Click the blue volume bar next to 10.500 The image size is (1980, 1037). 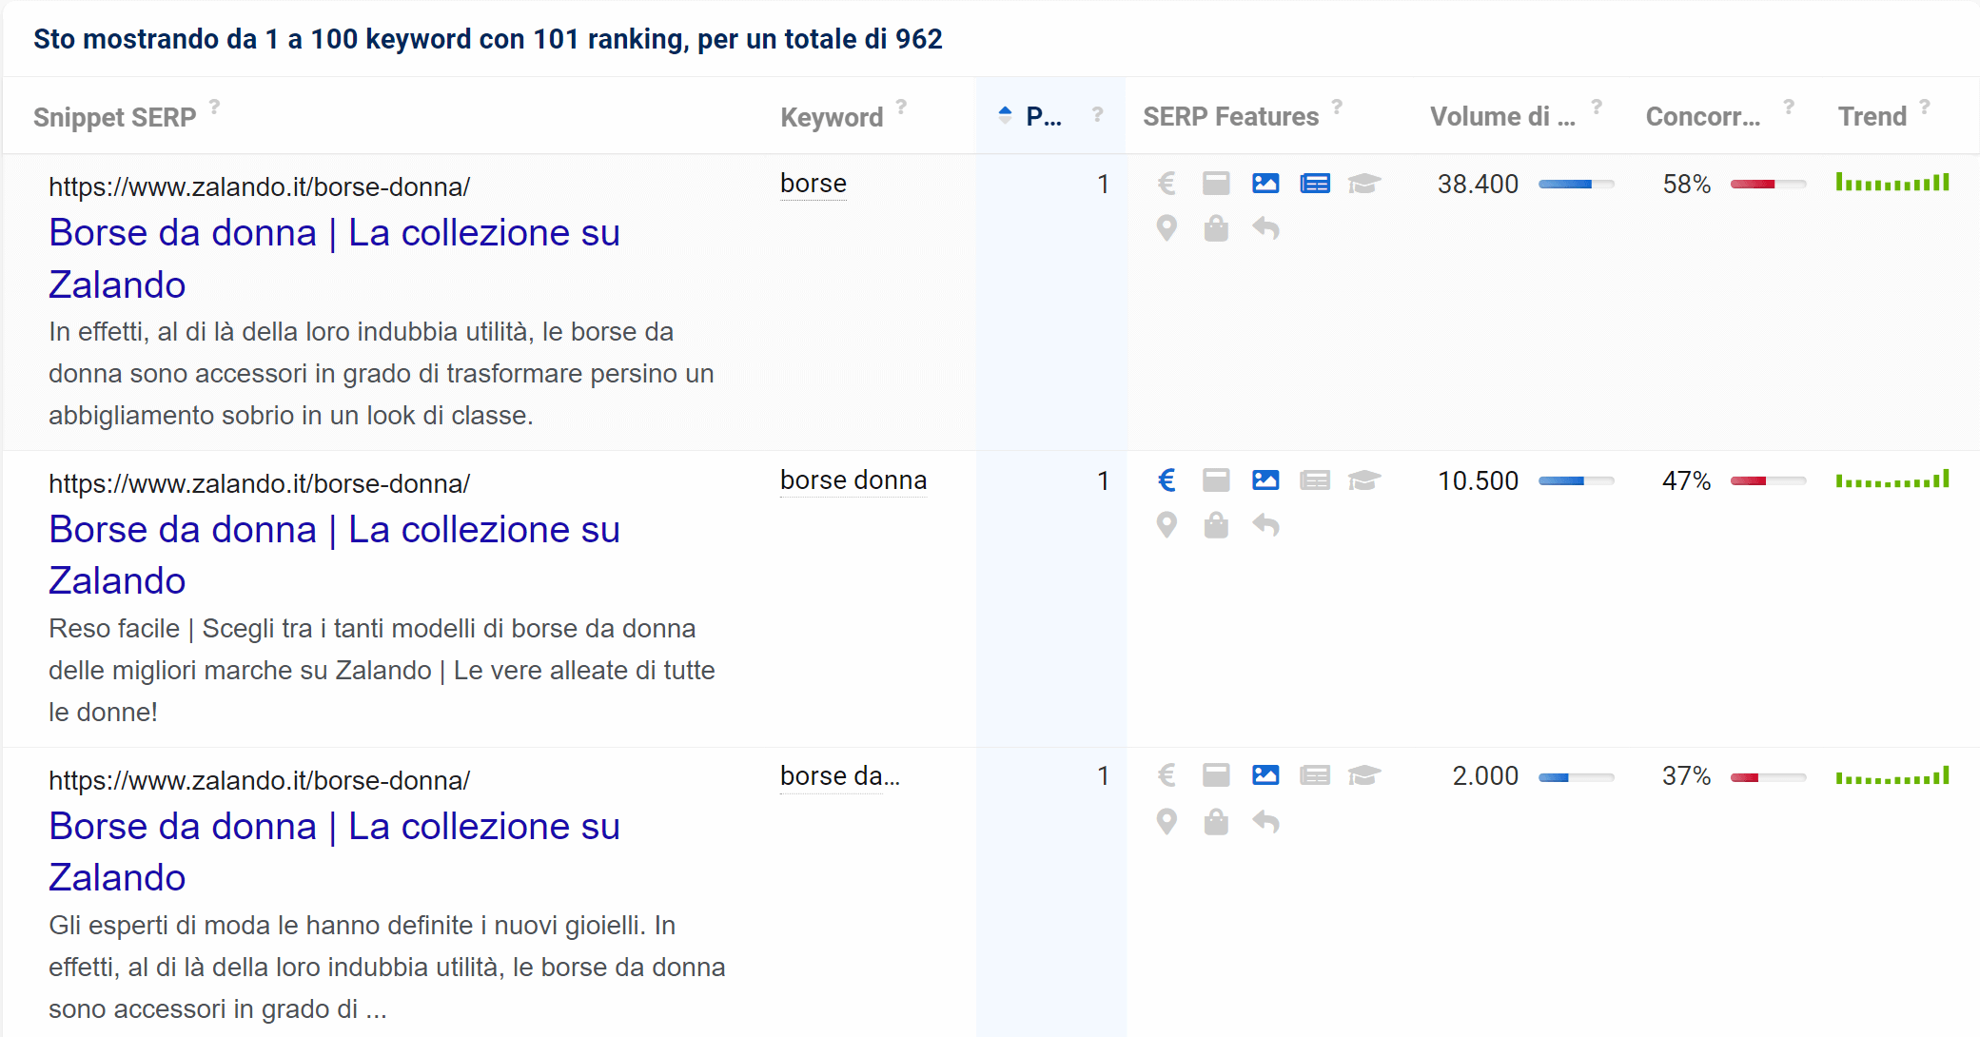[x=1576, y=480]
